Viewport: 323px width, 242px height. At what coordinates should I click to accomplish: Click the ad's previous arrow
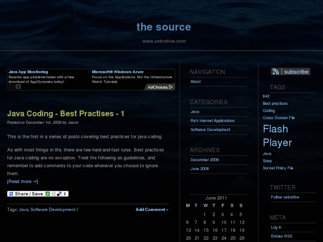[x=12, y=87]
